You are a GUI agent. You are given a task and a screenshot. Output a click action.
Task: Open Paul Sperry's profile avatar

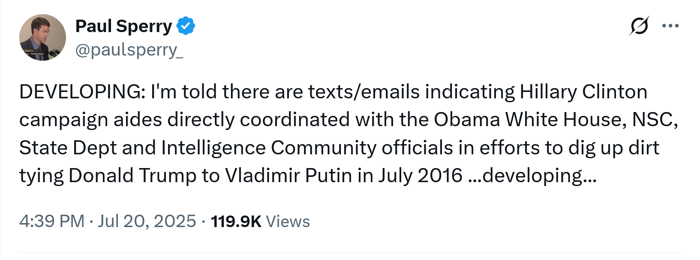[42, 37]
